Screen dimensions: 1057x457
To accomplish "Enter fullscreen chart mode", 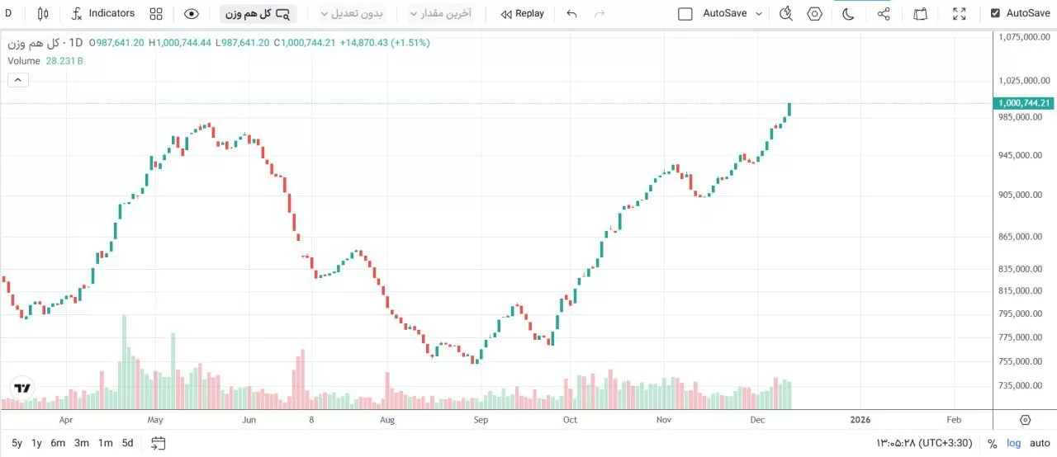I will [x=960, y=13].
